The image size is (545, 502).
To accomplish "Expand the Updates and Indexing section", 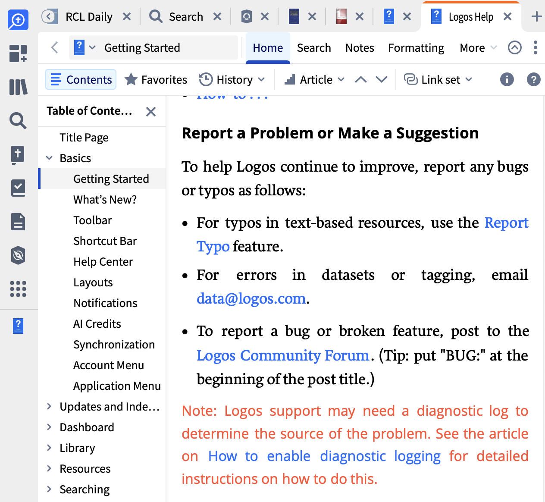I will pos(50,407).
